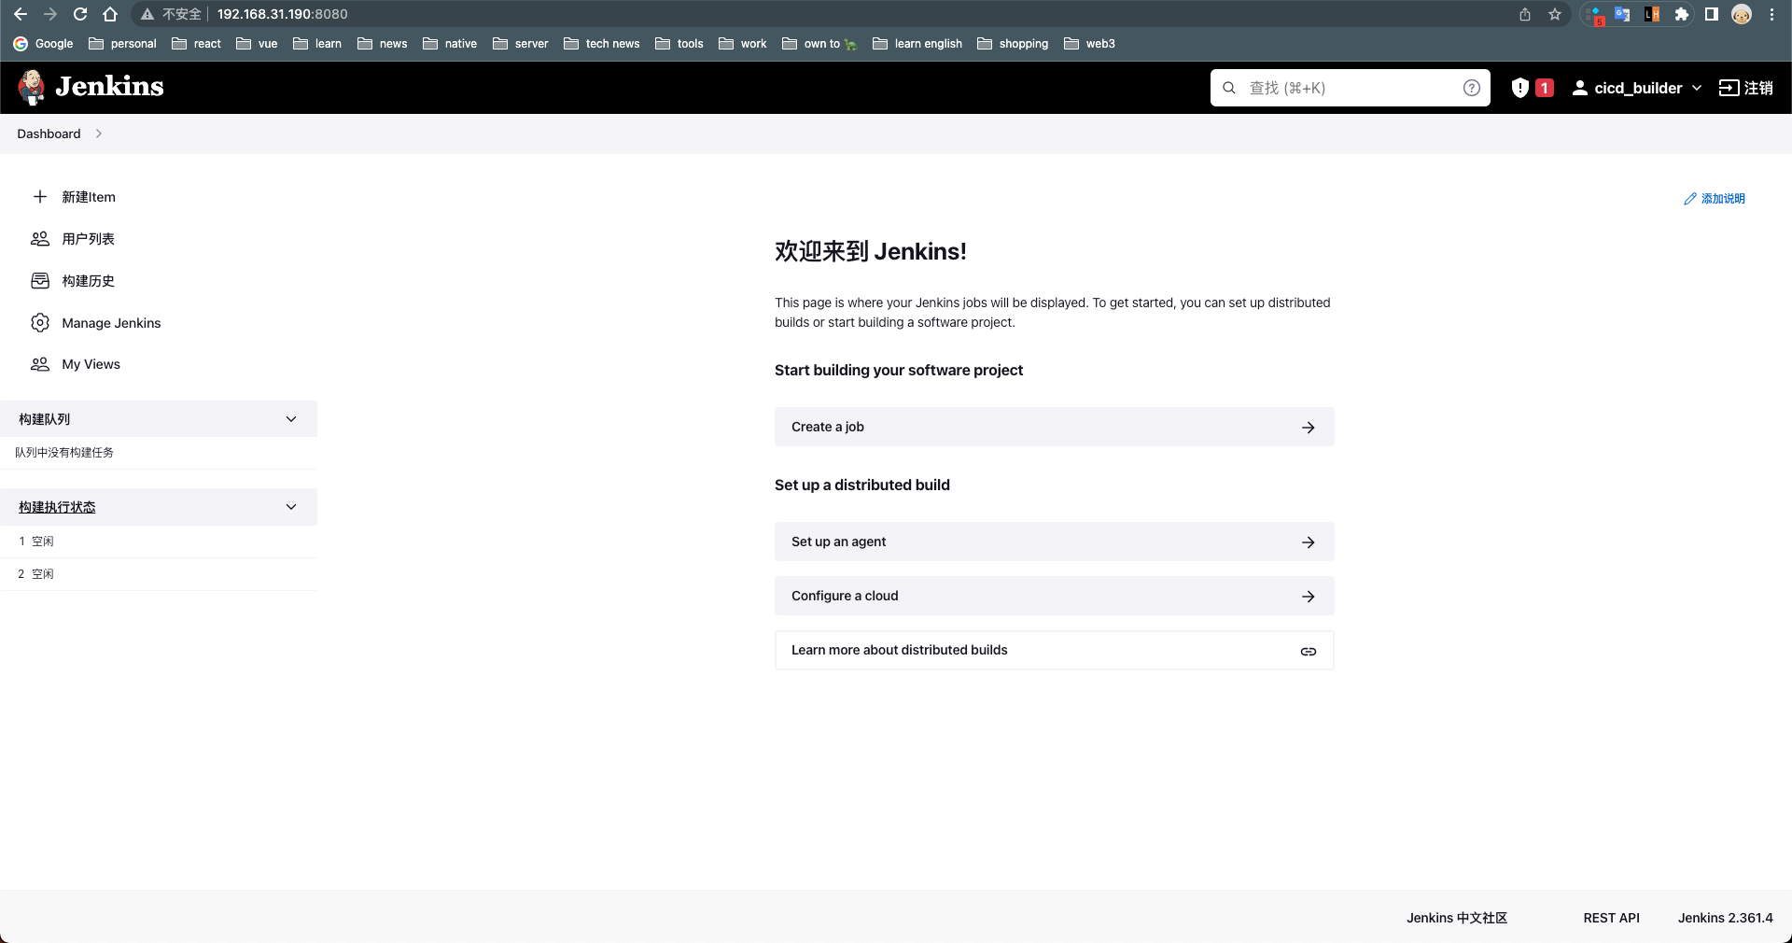The width and height of the screenshot is (1792, 943).
Task: Click the arrow on Configure a cloud
Action: coord(1309,596)
